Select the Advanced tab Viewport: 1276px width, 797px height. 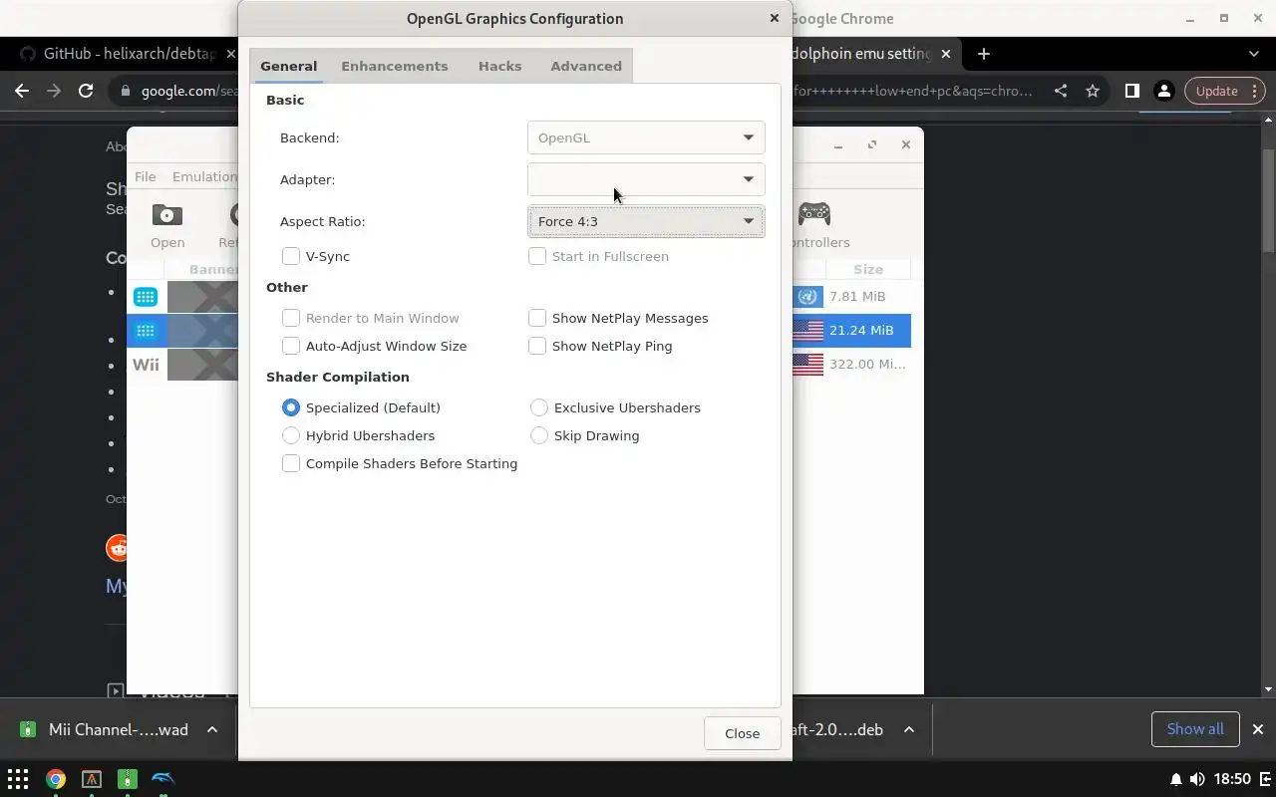pyautogui.click(x=586, y=66)
